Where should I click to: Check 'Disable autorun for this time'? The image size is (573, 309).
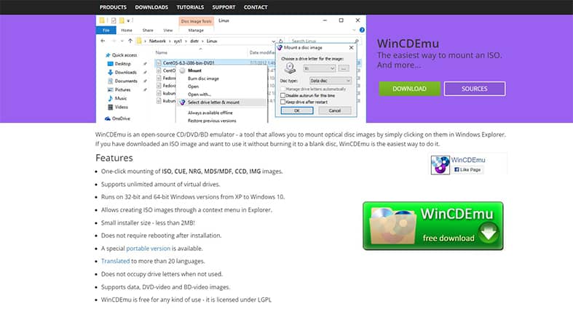pyautogui.click(x=282, y=95)
